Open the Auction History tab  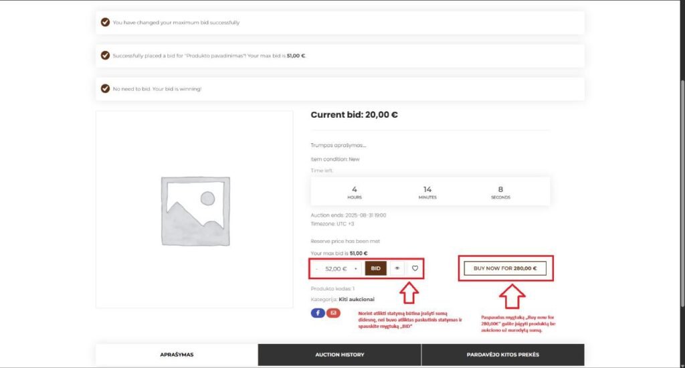pos(339,355)
